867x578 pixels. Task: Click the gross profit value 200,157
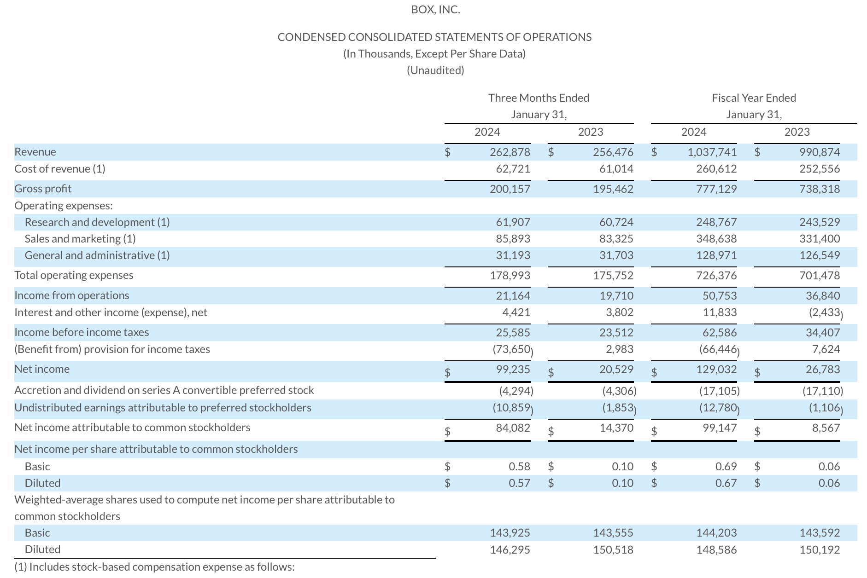(x=510, y=189)
